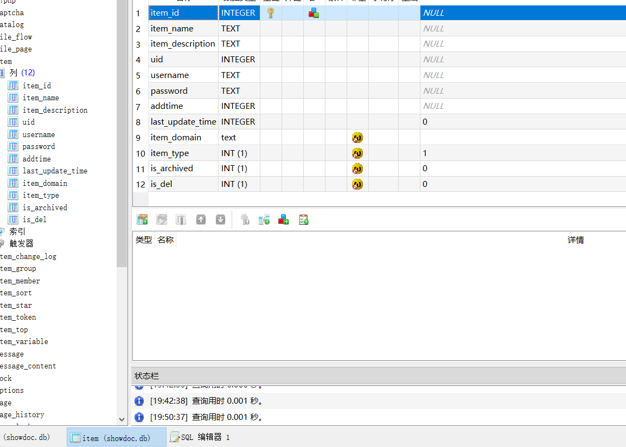The height and width of the screenshot is (447, 626).
Task: Click the scroll down arrow of the database tree
Action: point(122,419)
